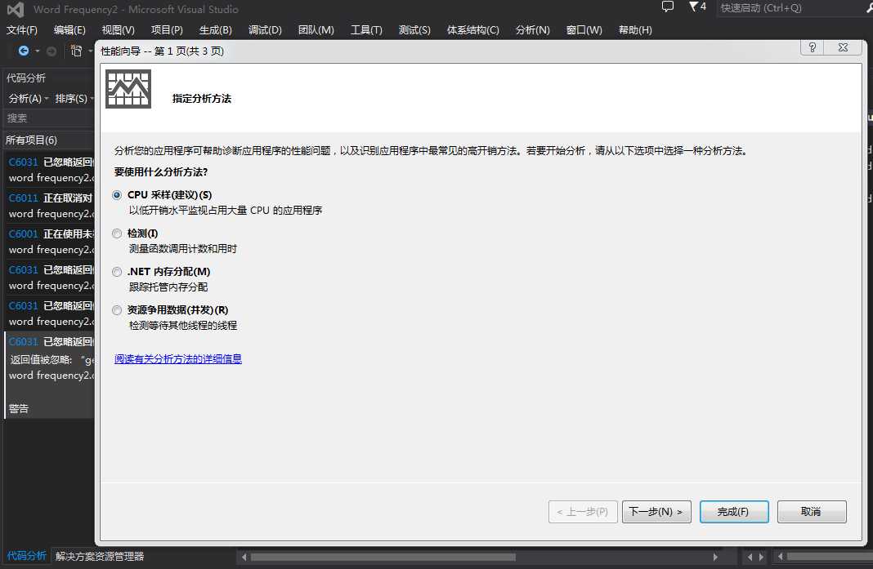The width and height of the screenshot is (873, 569).
Task: Open the 排序(S) dropdown in code analysis panel
Action: point(74,99)
